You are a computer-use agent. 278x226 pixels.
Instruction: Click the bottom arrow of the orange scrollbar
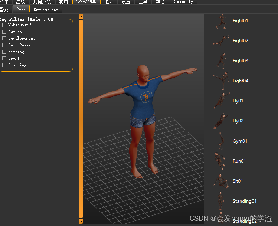[x=81, y=221]
